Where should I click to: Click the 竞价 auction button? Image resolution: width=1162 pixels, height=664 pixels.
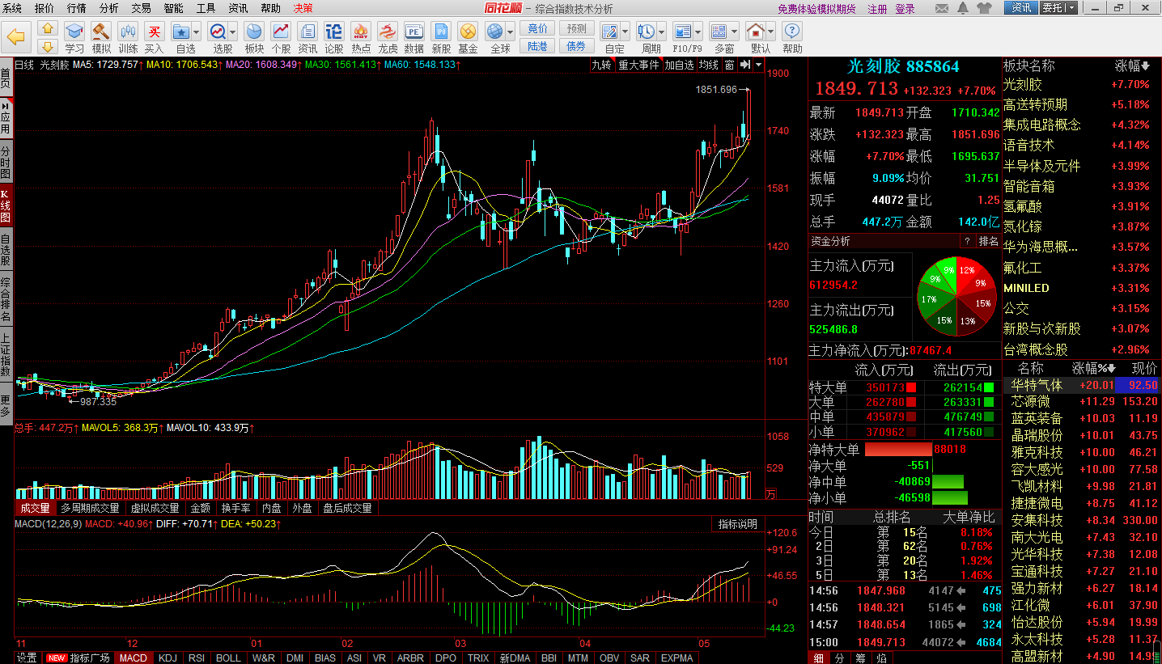[x=537, y=28]
